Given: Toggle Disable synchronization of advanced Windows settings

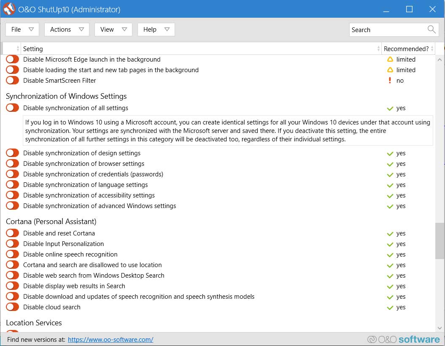Looking at the screenshot, I should click(x=13, y=205).
